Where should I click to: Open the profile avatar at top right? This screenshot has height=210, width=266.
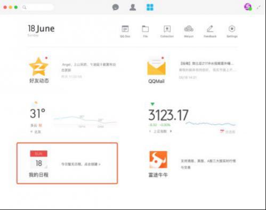tap(248, 7)
